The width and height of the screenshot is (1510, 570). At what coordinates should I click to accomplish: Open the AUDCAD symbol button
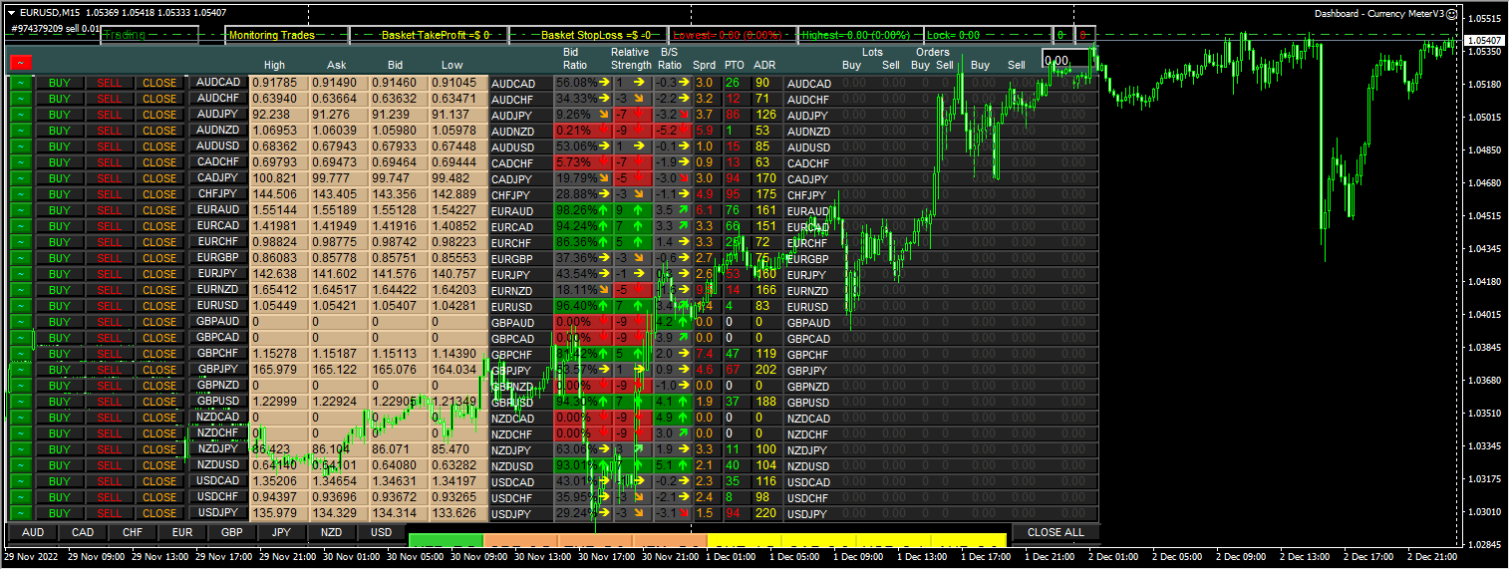[x=218, y=82]
